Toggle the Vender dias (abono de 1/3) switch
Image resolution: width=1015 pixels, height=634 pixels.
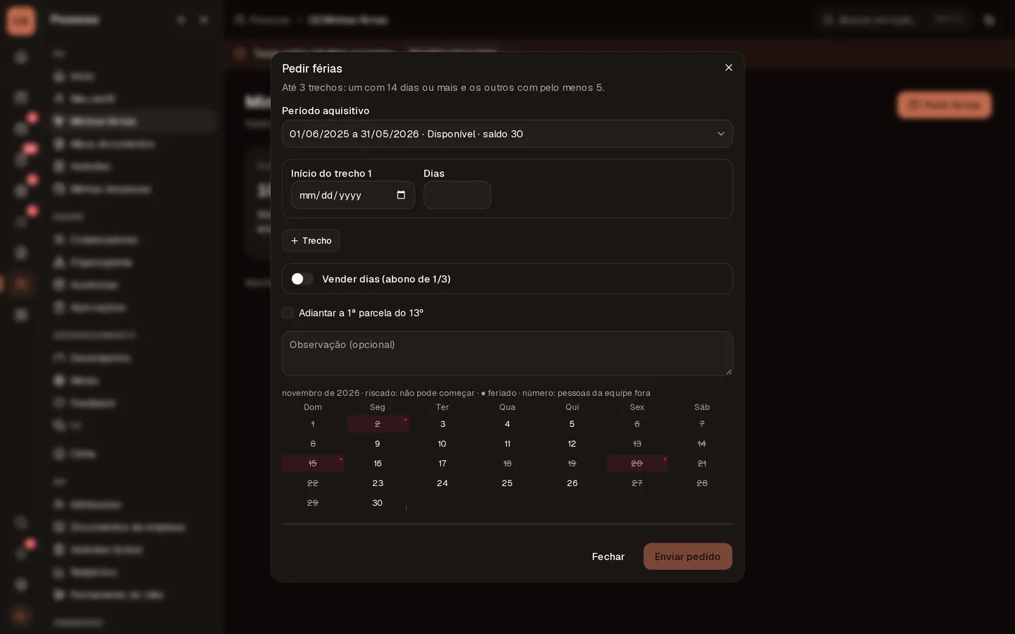point(302,279)
